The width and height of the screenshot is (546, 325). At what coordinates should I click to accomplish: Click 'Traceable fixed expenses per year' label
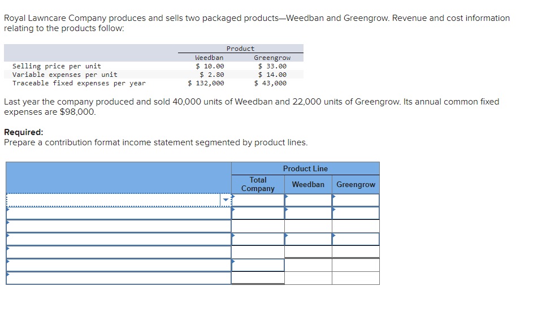coord(79,83)
